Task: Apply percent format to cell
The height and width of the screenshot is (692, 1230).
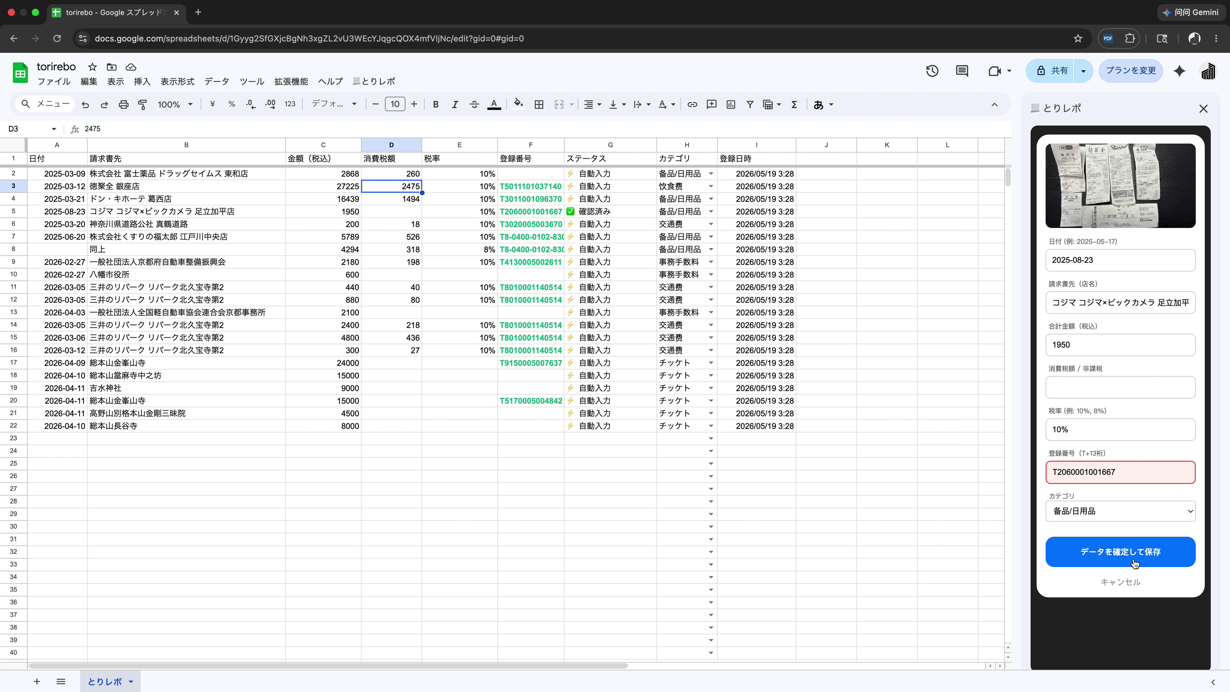Action: click(x=232, y=104)
